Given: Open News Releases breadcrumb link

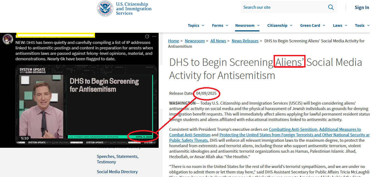Looking at the screenshot, I should (245, 41).
